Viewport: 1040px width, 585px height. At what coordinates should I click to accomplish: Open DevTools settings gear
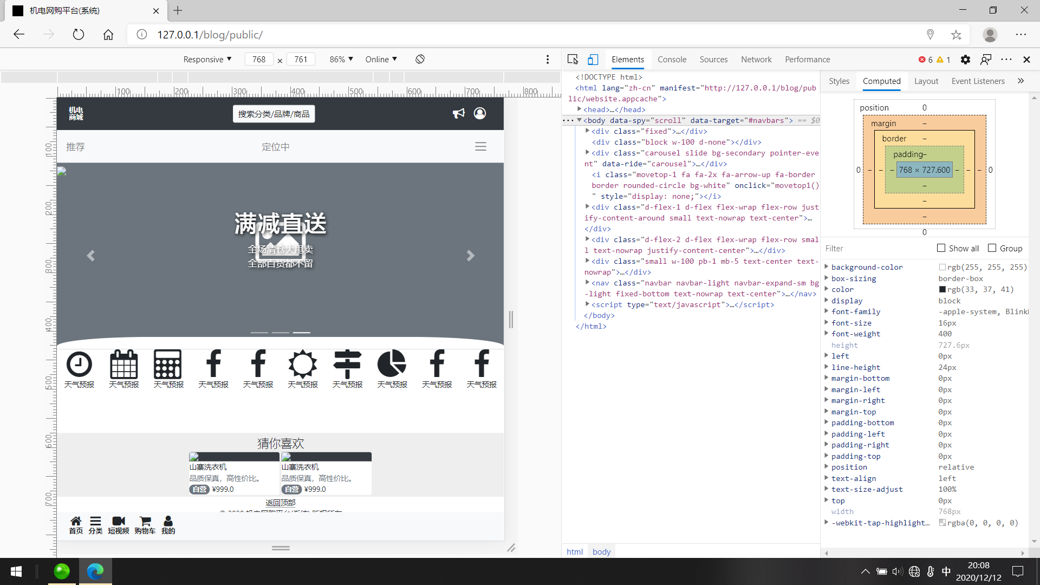click(965, 60)
